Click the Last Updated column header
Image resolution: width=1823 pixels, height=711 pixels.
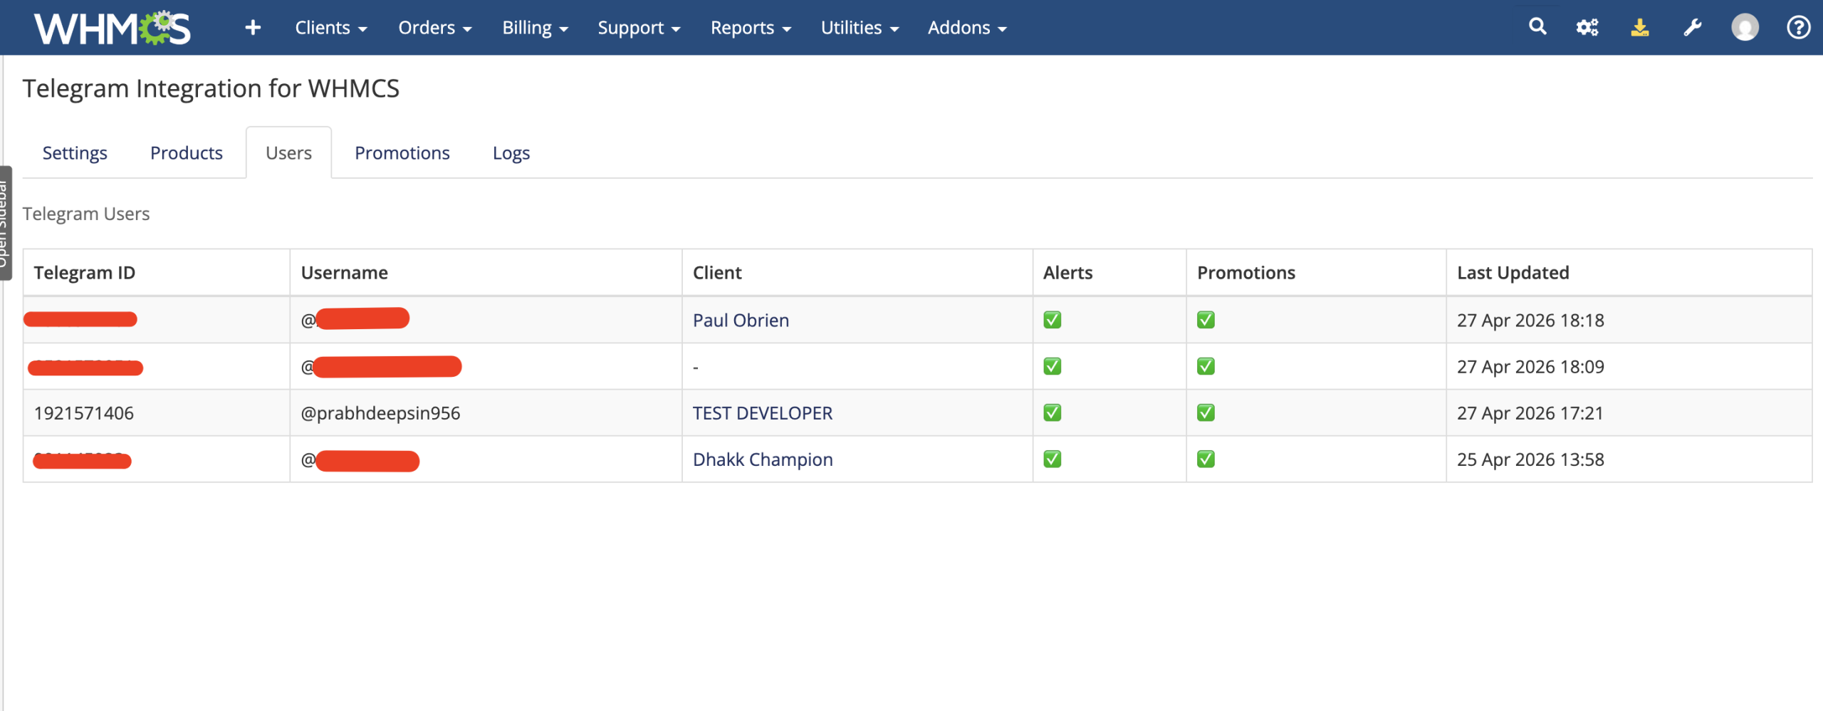click(x=1513, y=273)
